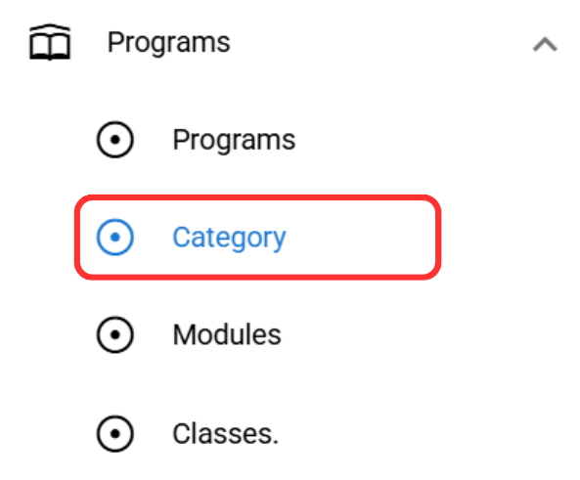The image size is (580, 480).
Task: Click the circle icon next to Programs sub-item
Action: [x=115, y=140]
